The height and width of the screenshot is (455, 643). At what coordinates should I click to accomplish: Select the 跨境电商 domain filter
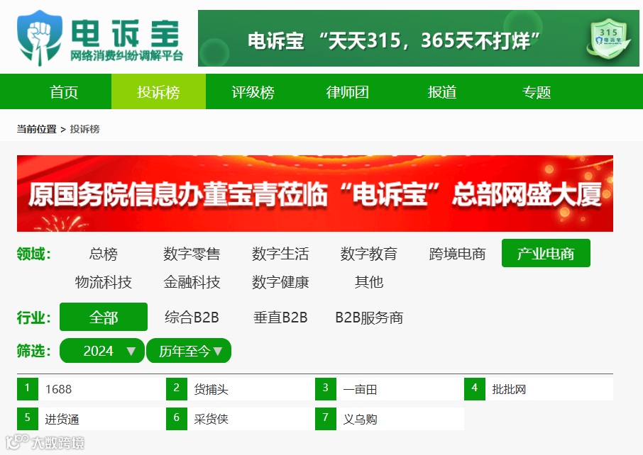point(457,254)
